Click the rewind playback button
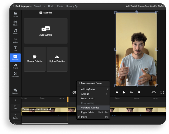The height and width of the screenshot is (134, 169). click(117, 92)
